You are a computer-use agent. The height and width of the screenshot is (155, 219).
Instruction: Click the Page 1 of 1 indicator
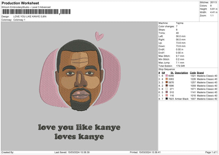[x=211, y=152]
